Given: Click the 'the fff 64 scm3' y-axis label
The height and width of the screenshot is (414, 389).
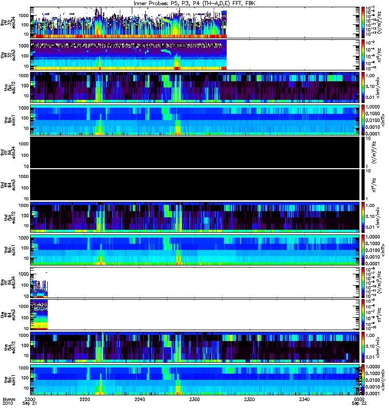Looking at the screenshot, I should [8, 315].
